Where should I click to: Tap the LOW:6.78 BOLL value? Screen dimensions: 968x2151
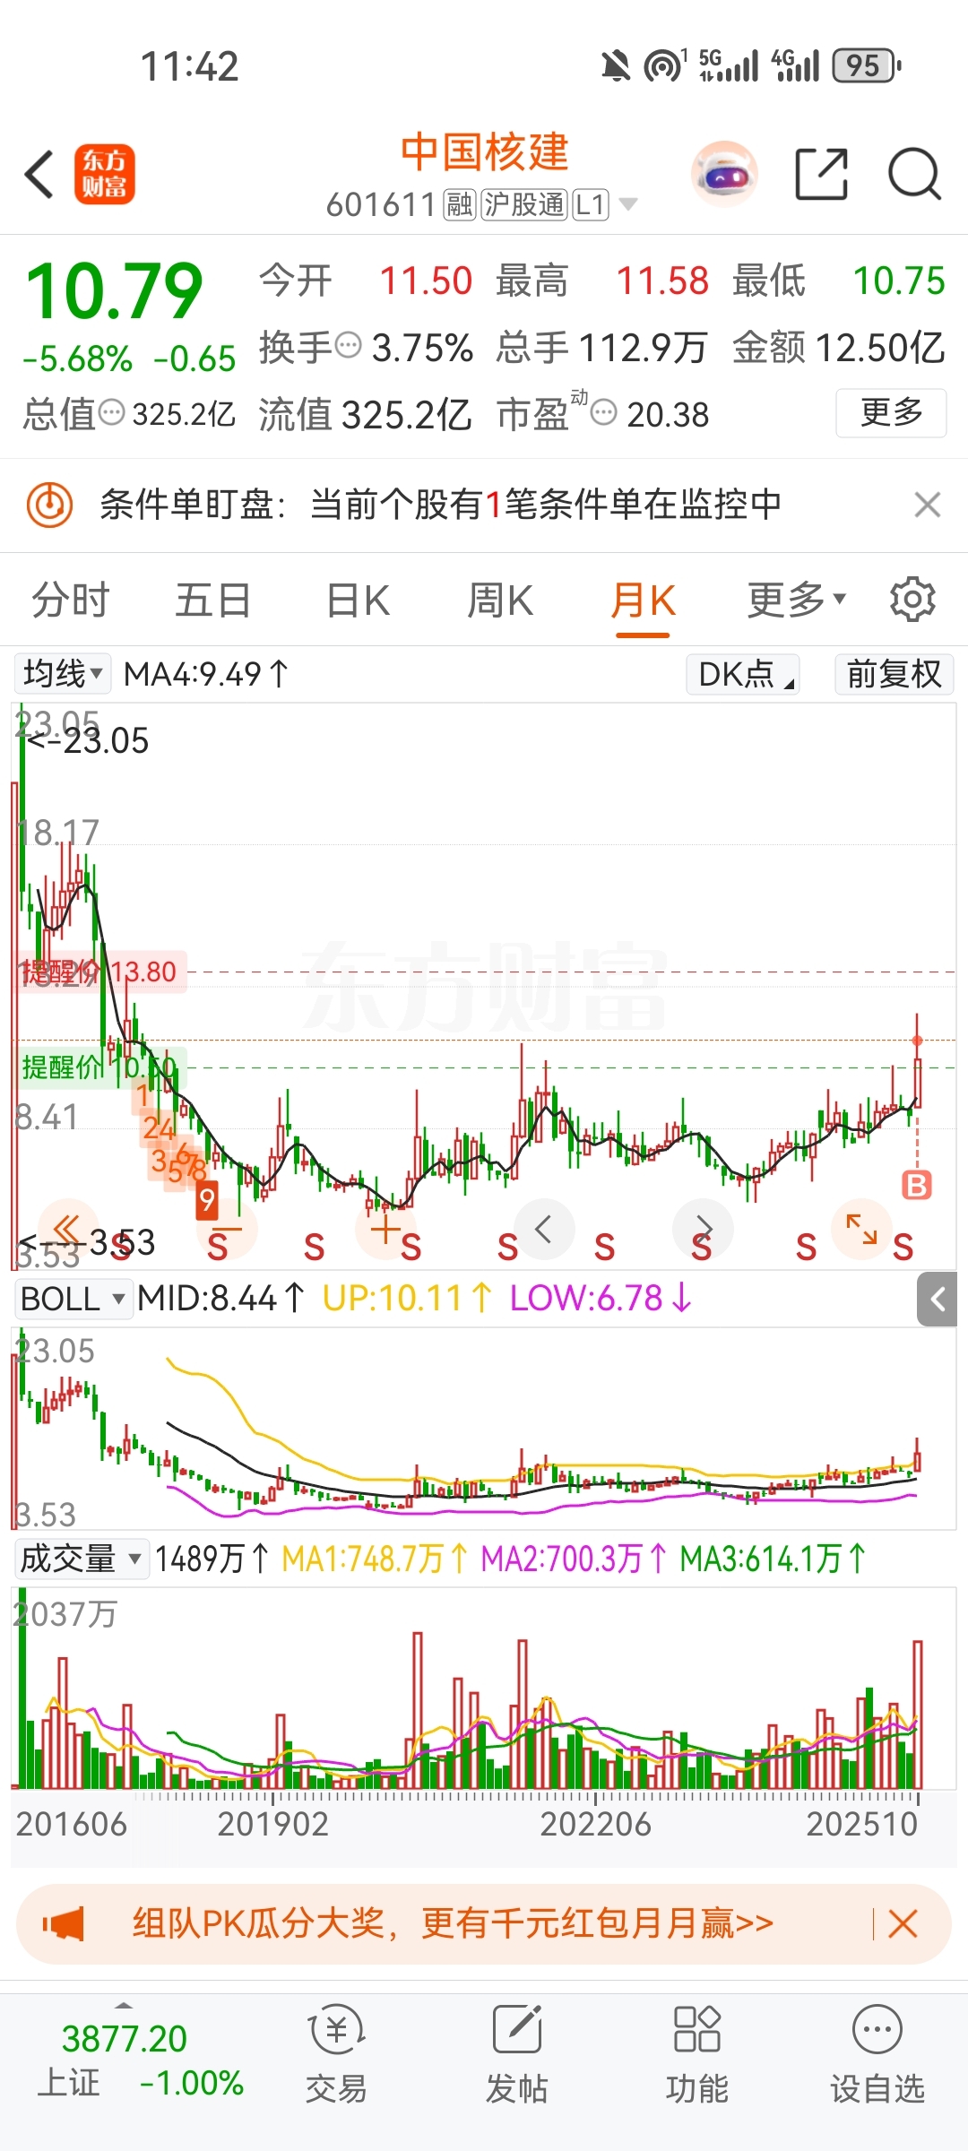(601, 1299)
